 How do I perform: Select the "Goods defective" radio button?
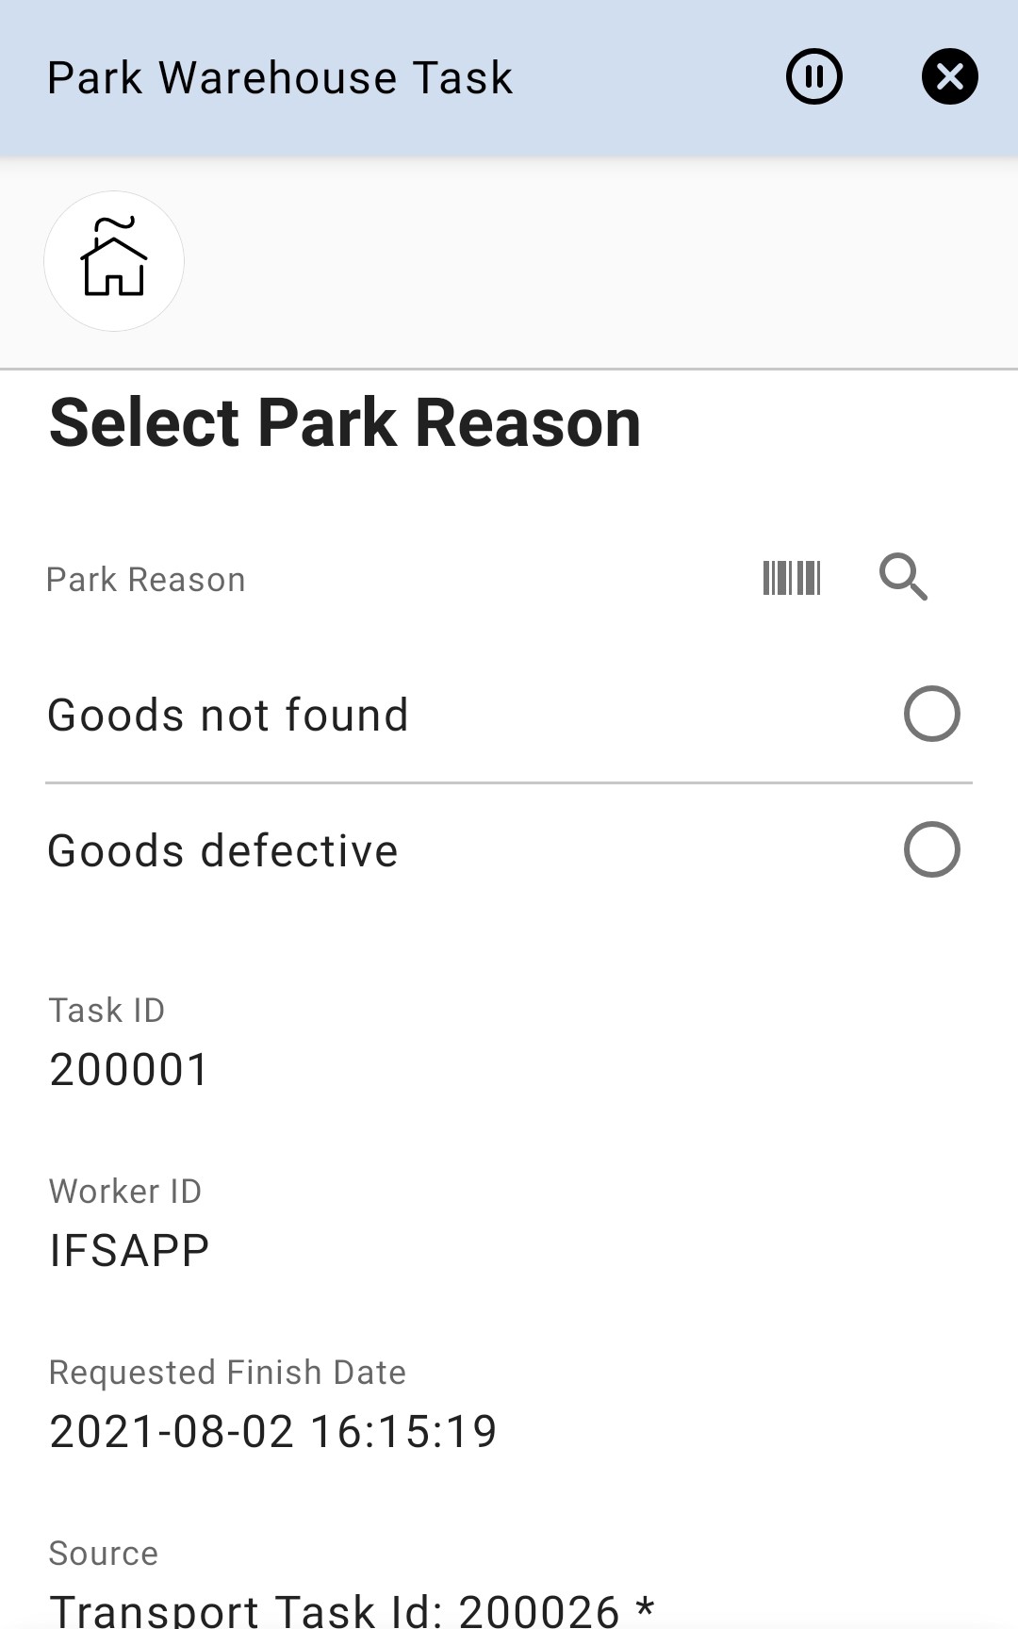pyautogui.click(x=931, y=849)
